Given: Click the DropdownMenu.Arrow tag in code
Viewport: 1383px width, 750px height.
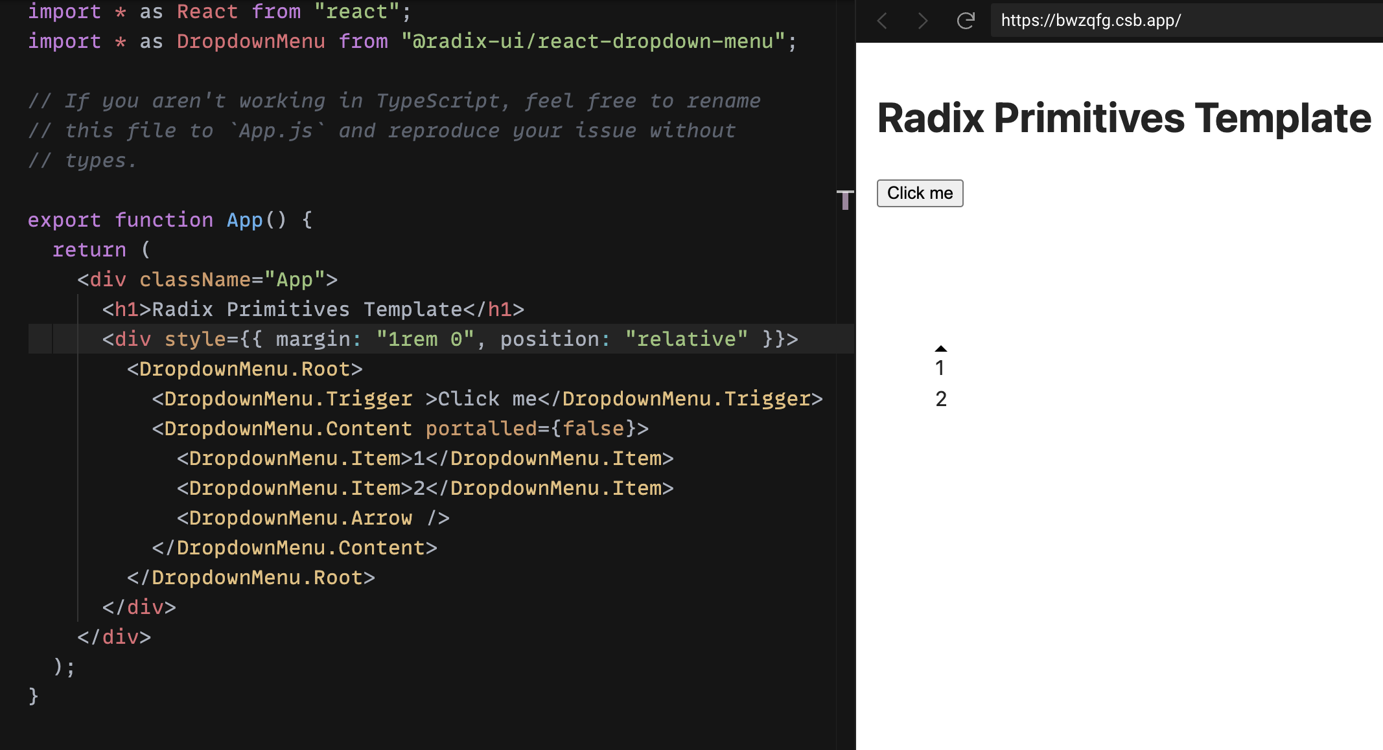Looking at the screenshot, I should point(301,518).
